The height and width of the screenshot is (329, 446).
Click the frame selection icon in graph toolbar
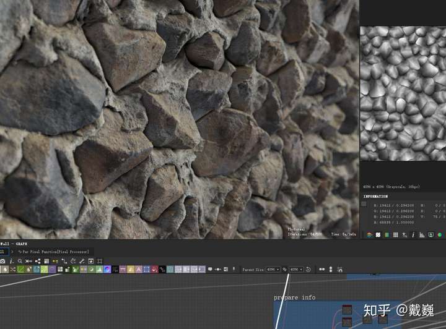tap(100, 261)
